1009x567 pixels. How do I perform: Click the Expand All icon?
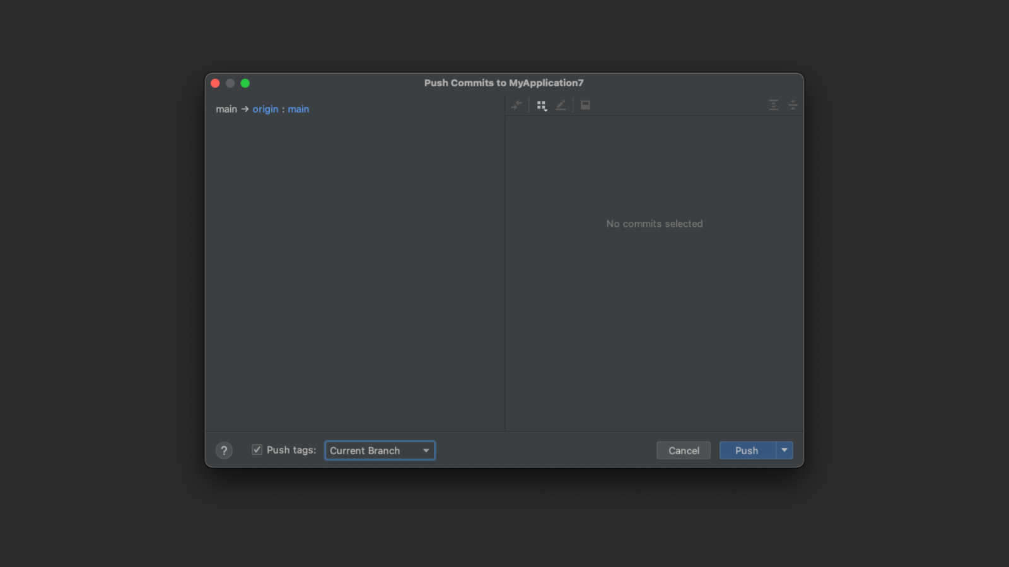pyautogui.click(x=773, y=105)
